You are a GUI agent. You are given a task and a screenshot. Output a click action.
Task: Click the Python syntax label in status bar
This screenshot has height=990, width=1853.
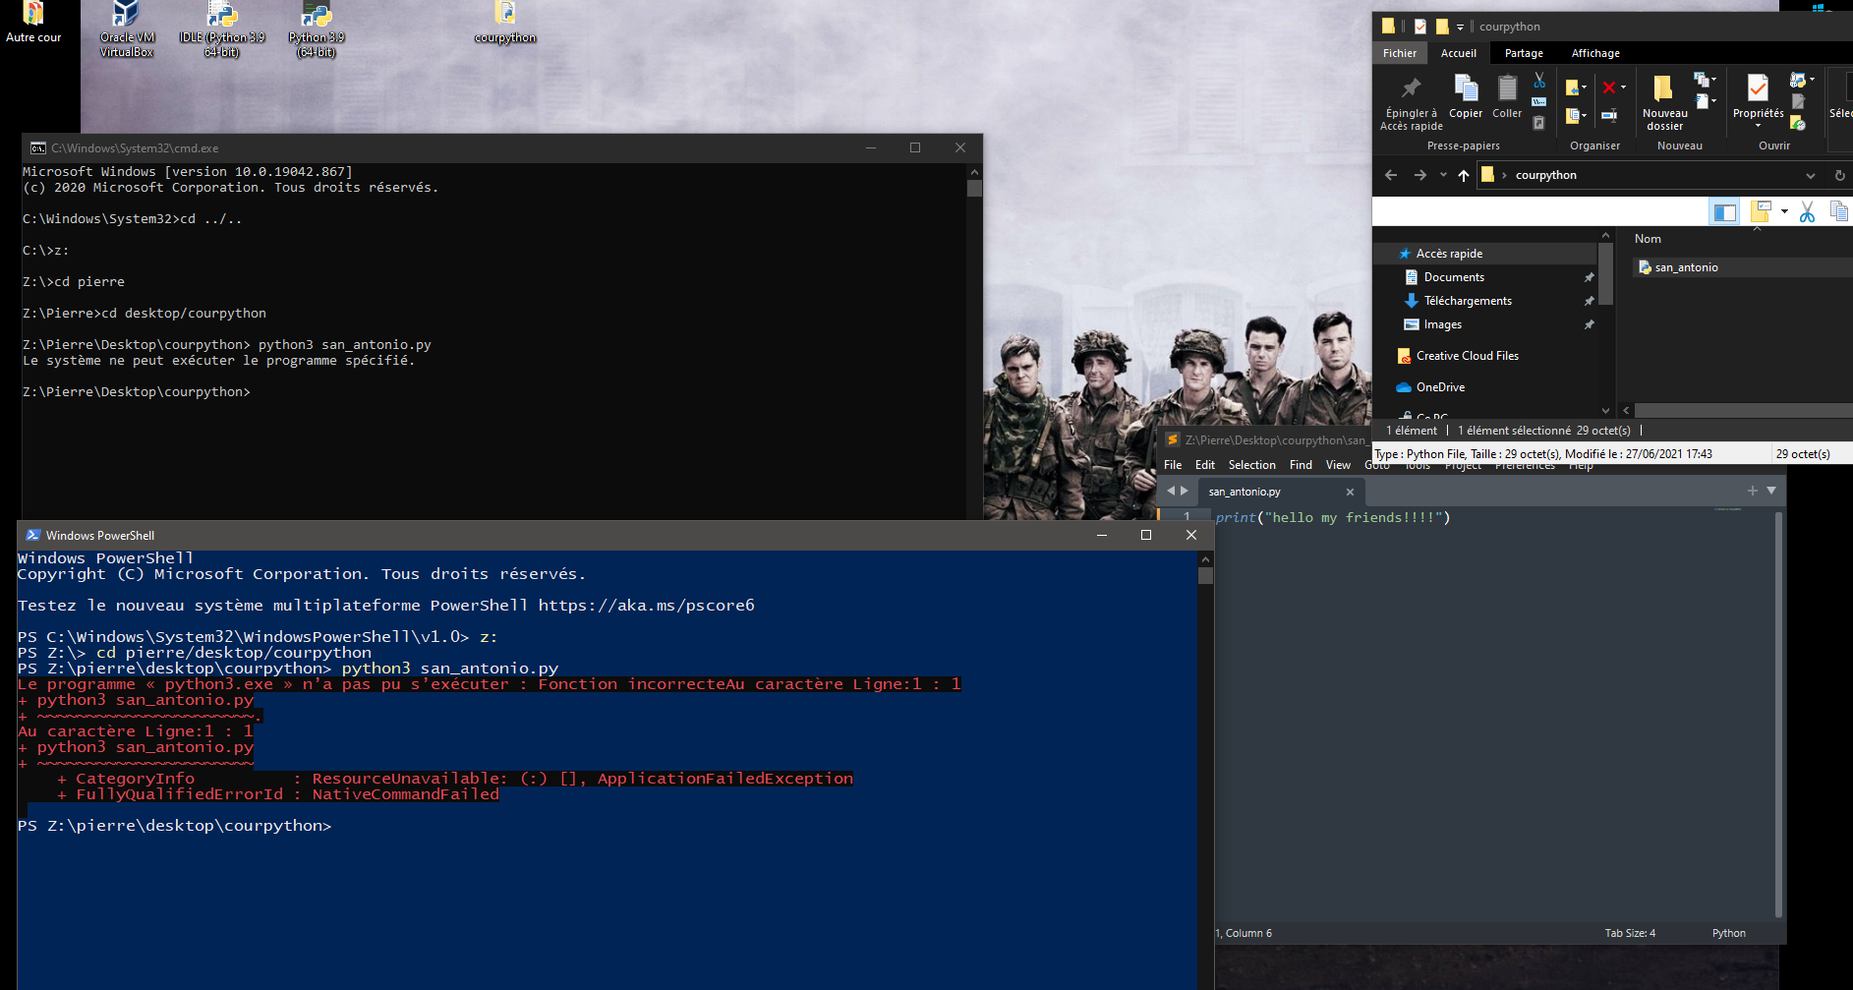tap(1728, 933)
